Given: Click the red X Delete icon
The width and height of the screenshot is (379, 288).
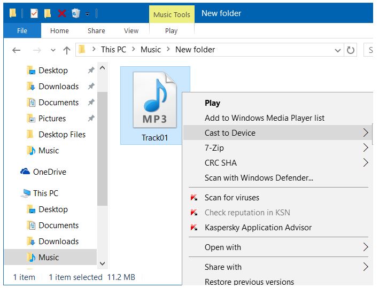Looking at the screenshot, I should tap(62, 13).
